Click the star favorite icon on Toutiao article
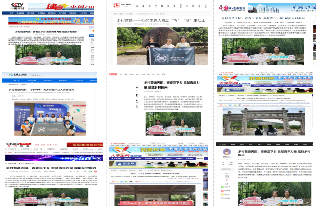316x207 pixels. 137,101
